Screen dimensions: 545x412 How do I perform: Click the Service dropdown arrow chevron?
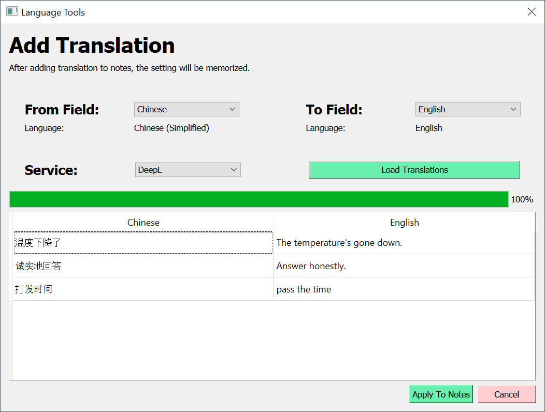234,170
